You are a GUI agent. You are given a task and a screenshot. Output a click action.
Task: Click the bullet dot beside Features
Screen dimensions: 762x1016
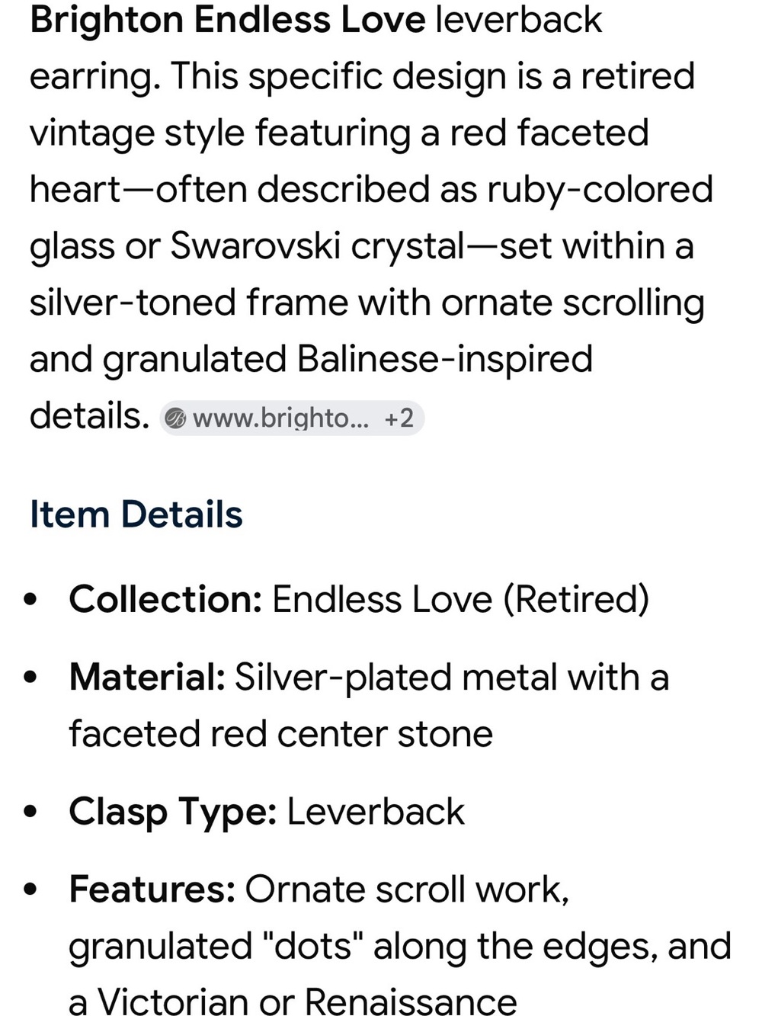pyautogui.click(x=30, y=889)
